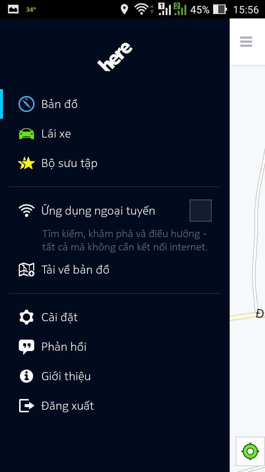Viewport: 265px width, 472px height.
Task: Tap the settings gear icon
Action: click(26, 317)
